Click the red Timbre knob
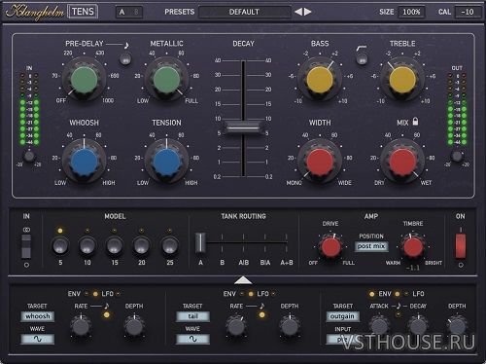The height and width of the screenshot is (364, 486). [413, 247]
